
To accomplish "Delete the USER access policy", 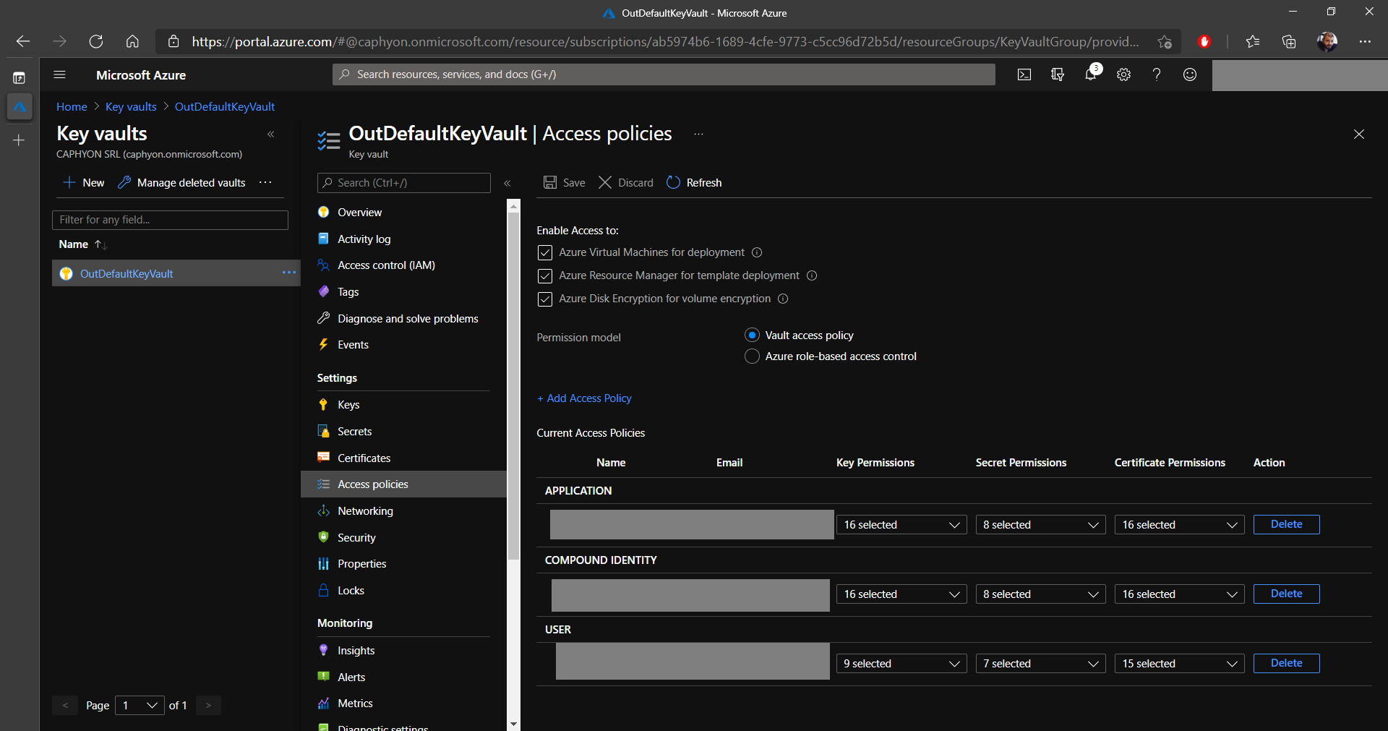I will click(1286, 663).
